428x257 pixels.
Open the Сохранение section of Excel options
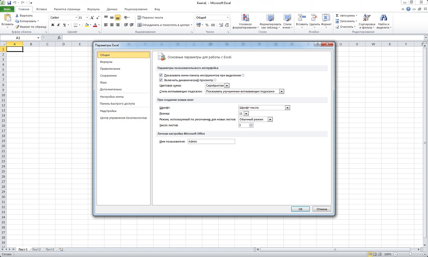point(108,76)
